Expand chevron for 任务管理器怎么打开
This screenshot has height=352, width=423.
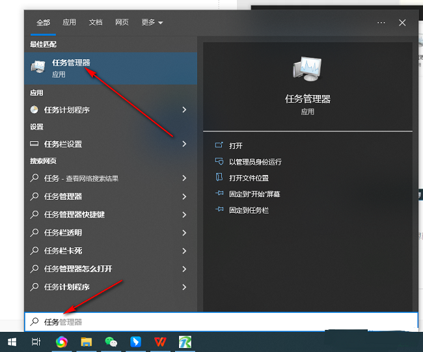(184, 269)
